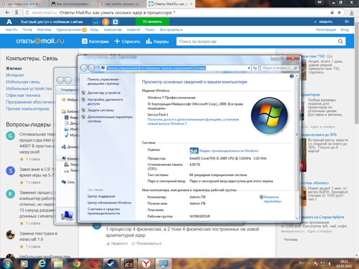This screenshot has width=359, height=269.
Task: Select "Сеть" in the background Explorer window
Action: (x=71, y=182)
